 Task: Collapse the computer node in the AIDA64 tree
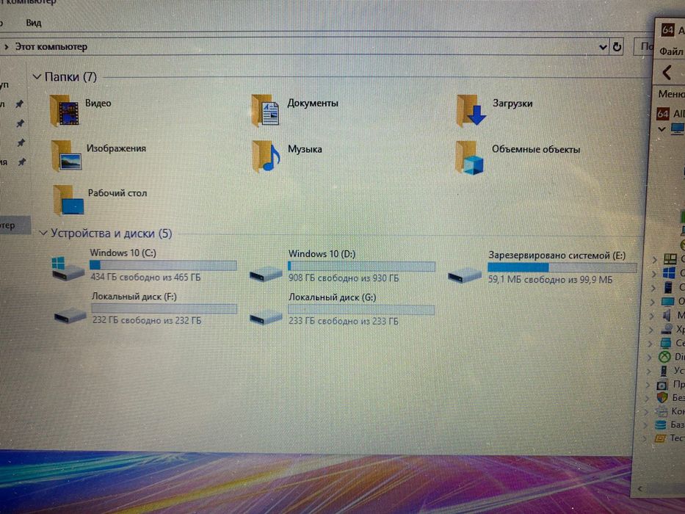coord(662,129)
